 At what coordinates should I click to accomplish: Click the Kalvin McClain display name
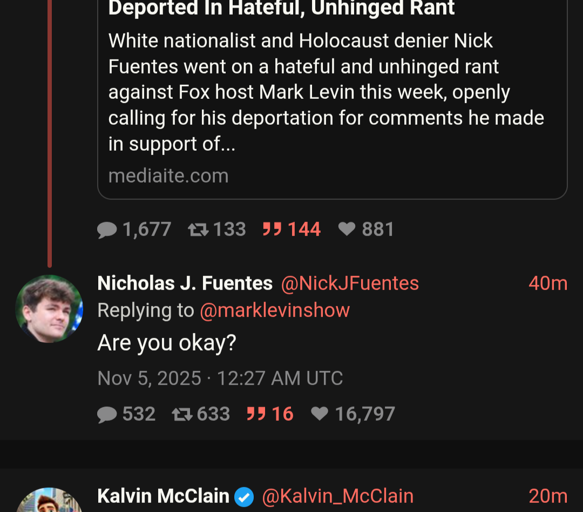click(163, 496)
